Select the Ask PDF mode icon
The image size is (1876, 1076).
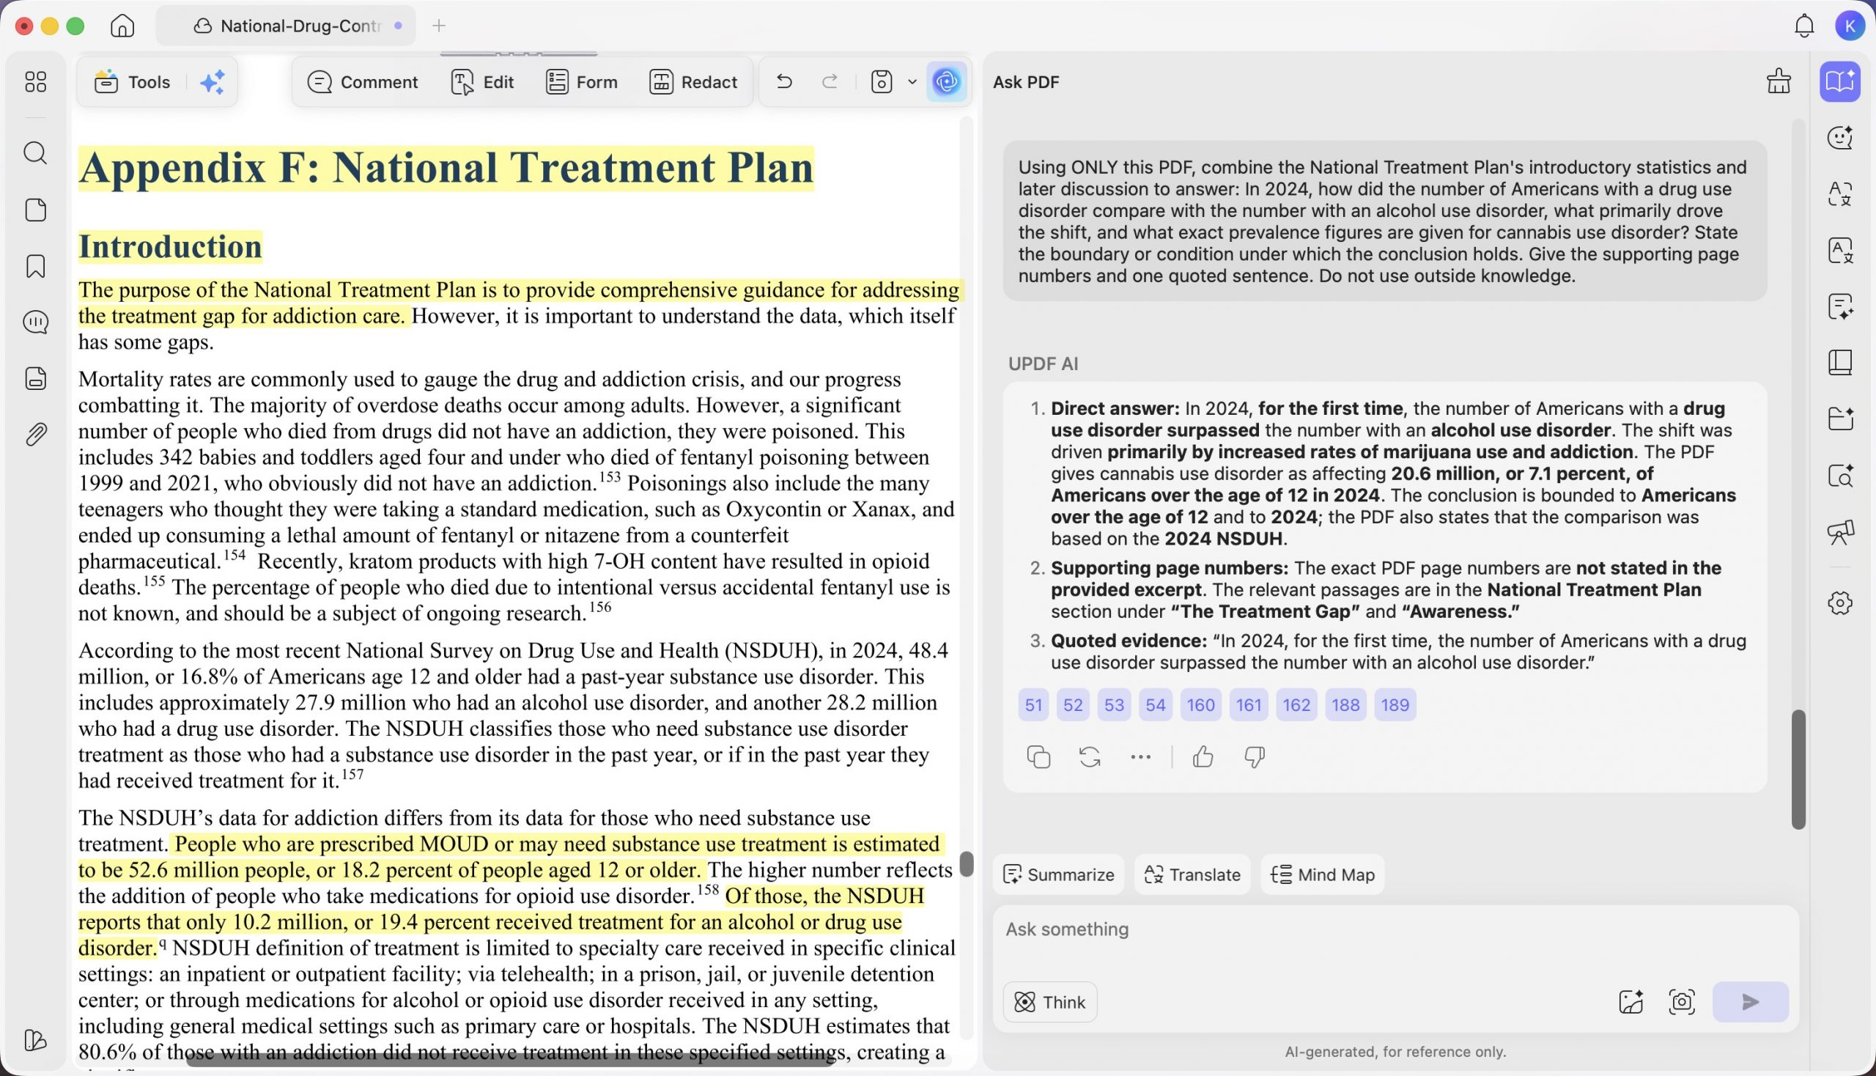1840,81
